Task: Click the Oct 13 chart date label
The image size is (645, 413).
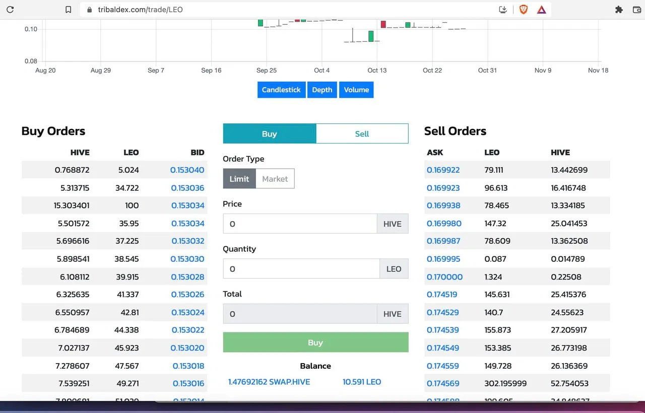Action: [x=377, y=71]
